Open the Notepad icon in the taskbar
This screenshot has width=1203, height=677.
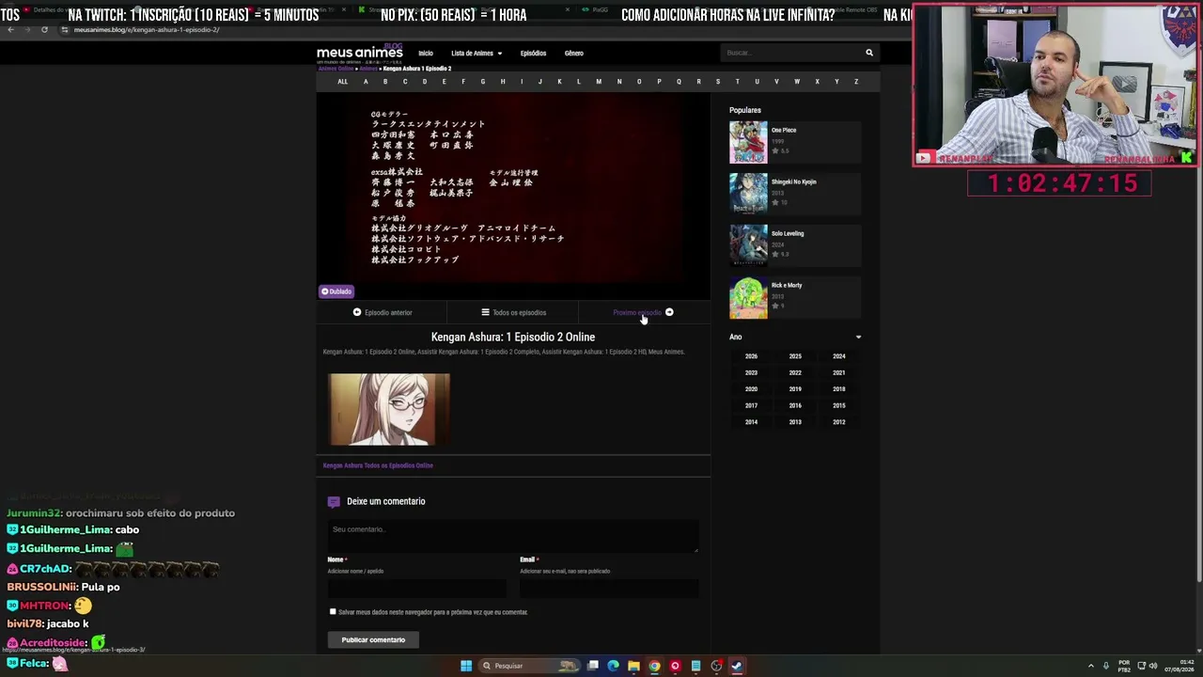pos(695,666)
